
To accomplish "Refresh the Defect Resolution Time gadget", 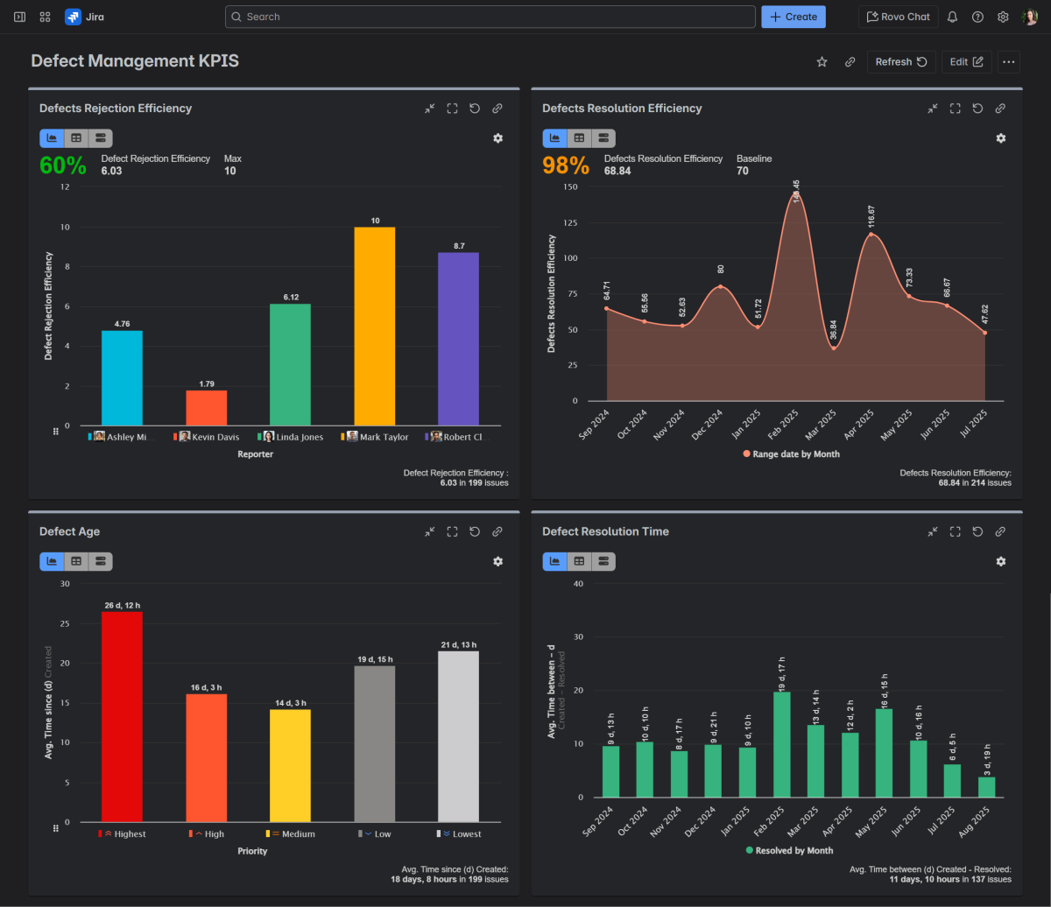I will click(x=977, y=531).
